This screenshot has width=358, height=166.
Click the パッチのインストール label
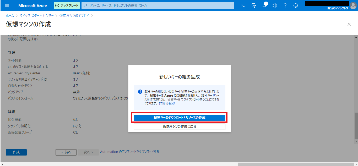point(20,98)
